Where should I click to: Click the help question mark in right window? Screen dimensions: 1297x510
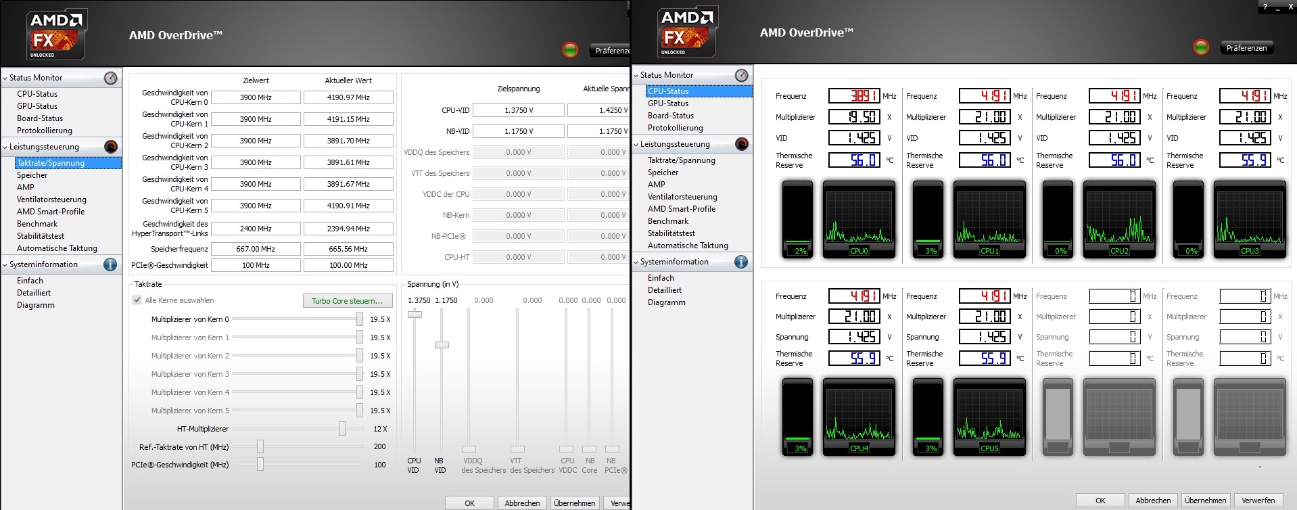point(1265,7)
